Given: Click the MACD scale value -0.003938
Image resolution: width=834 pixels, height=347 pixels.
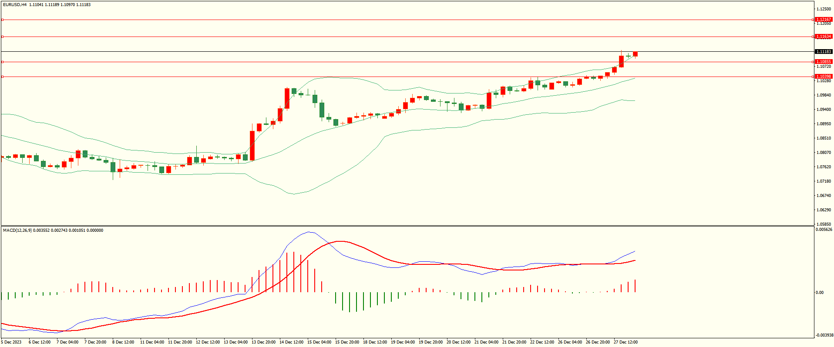Looking at the screenshot, I should (824, 335).
